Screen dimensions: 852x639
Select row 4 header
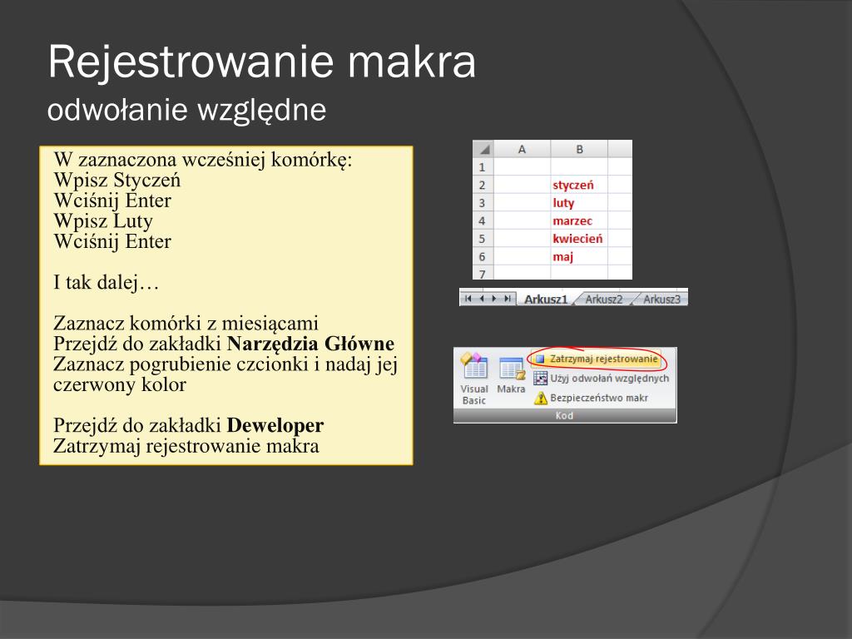483,220
